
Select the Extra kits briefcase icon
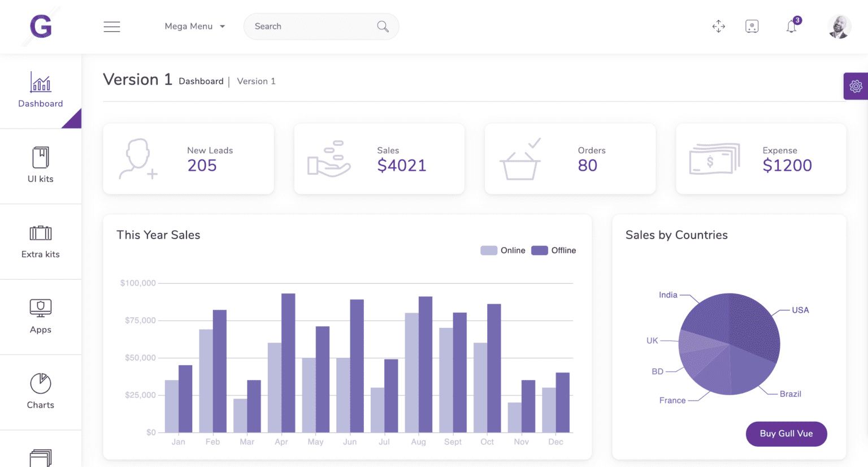pos(40,233)
